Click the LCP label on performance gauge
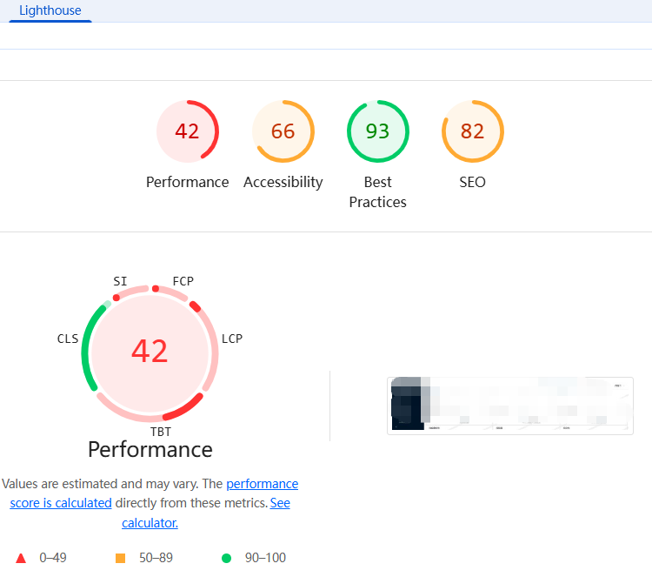Image resolution: width=652 pixels, height=577 pixels. [x=232, y=339]
